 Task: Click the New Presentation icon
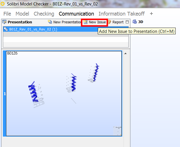[50, 22]
